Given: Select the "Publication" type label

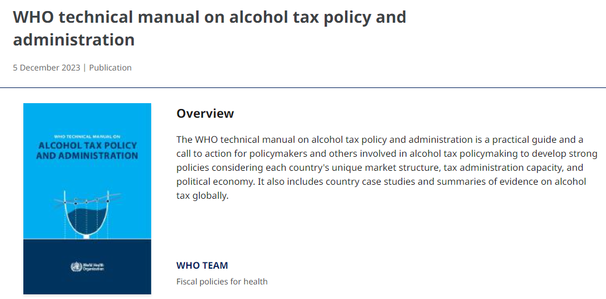Looking at the screenshot, I should tap(110, 68).
